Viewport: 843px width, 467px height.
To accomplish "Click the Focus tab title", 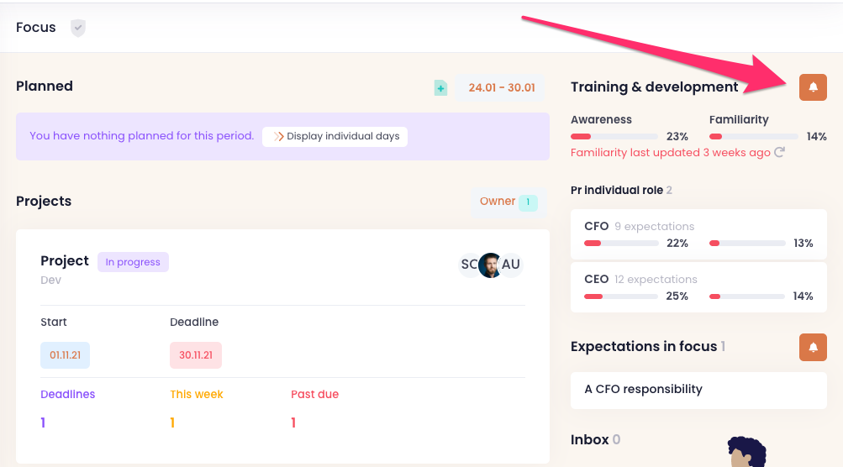I will (36, 28).
